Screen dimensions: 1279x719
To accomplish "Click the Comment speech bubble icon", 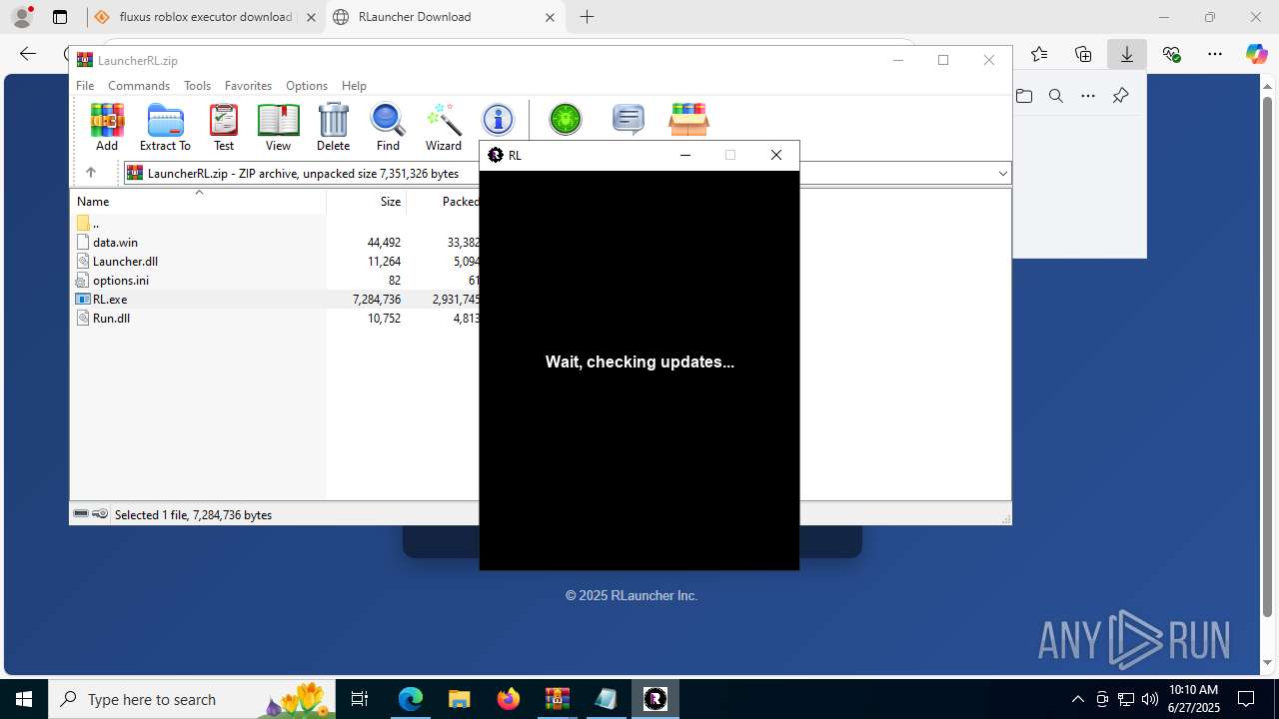I will coord(628,120).
